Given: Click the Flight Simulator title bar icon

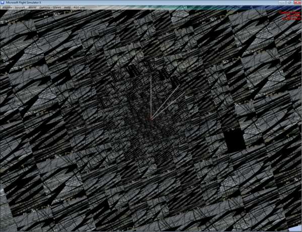Looking at the screenshot, I should [3, 3].
